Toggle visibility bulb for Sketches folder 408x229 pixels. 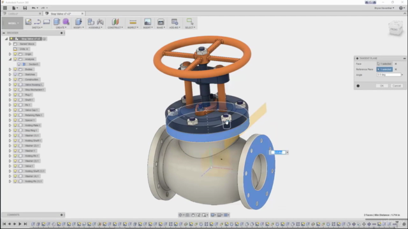coord(15,74)
